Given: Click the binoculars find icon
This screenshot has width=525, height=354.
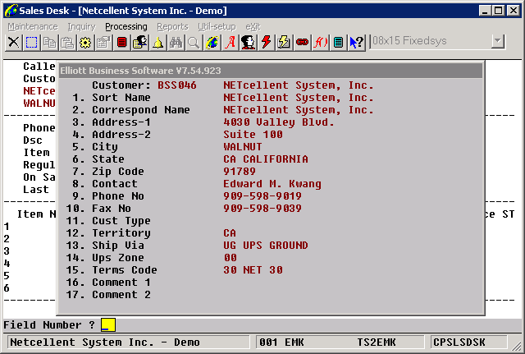Looking at the screenshot, I should tap(176, 43).
